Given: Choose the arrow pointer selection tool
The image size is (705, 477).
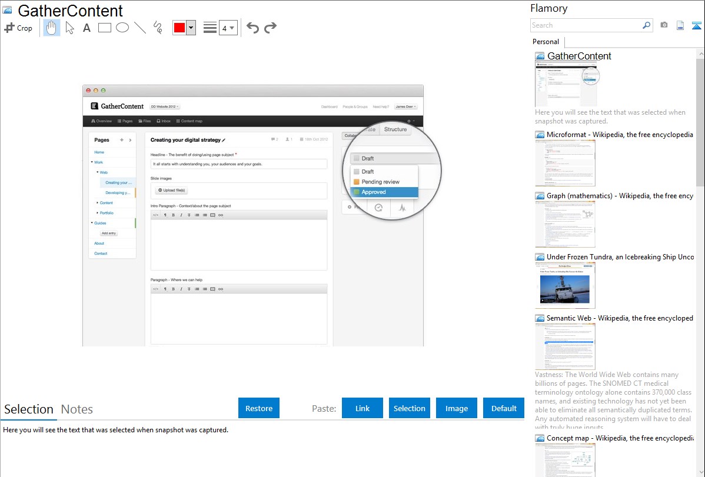Looking at the screenshot, I should click(x=69, y=28).
